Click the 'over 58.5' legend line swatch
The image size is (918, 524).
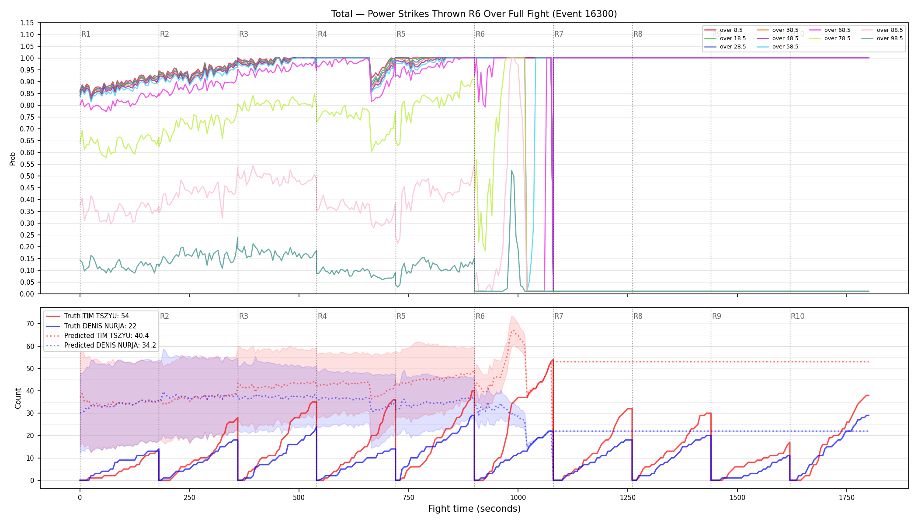pyautogui.click(x=763, y=47)
